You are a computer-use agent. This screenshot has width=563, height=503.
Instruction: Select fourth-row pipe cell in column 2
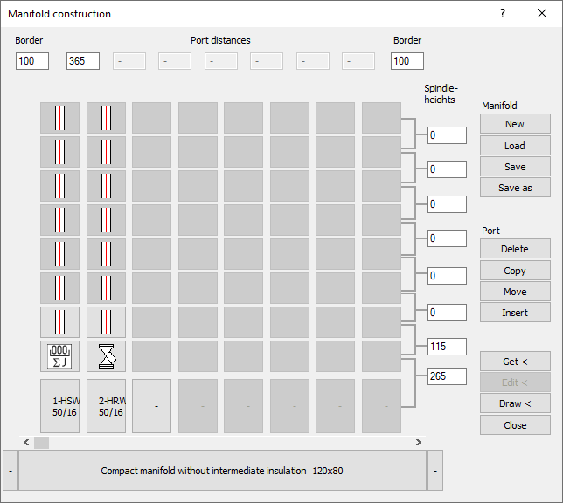pyautogui.click(x=107, y=220)
